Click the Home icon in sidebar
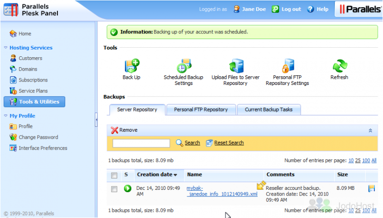Viewport: 383px width, 218px height. tap(13, 33)
